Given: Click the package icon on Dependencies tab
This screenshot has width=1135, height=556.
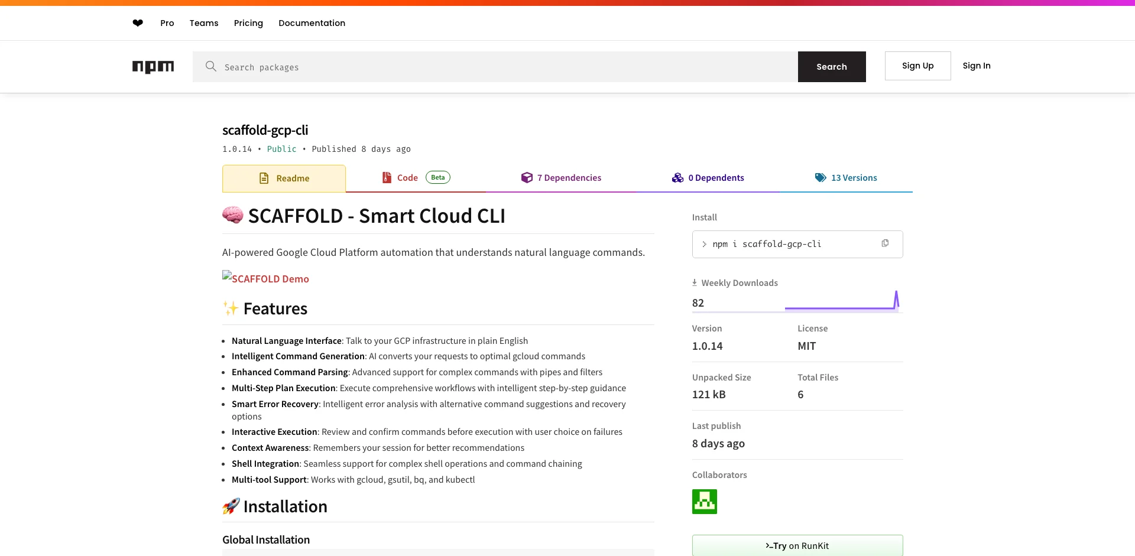Looking at the screenshot, I should tap(527, 177).
